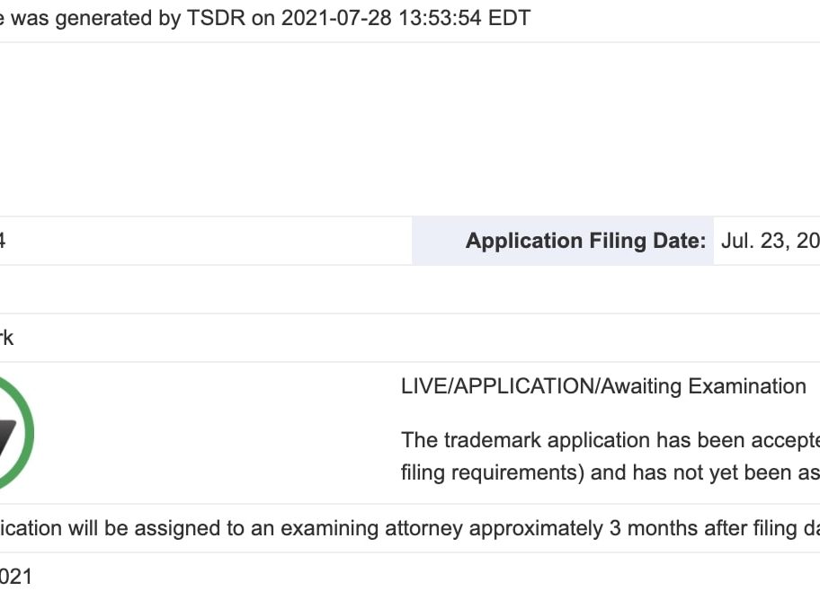
Task: Click the TSDR generated timestamp line
Action: coord(265,18)
